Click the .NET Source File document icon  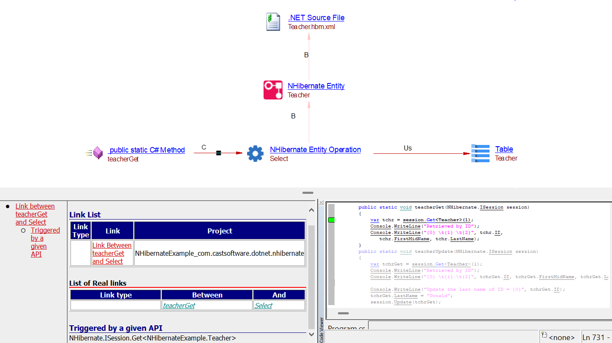coord(273,22)
